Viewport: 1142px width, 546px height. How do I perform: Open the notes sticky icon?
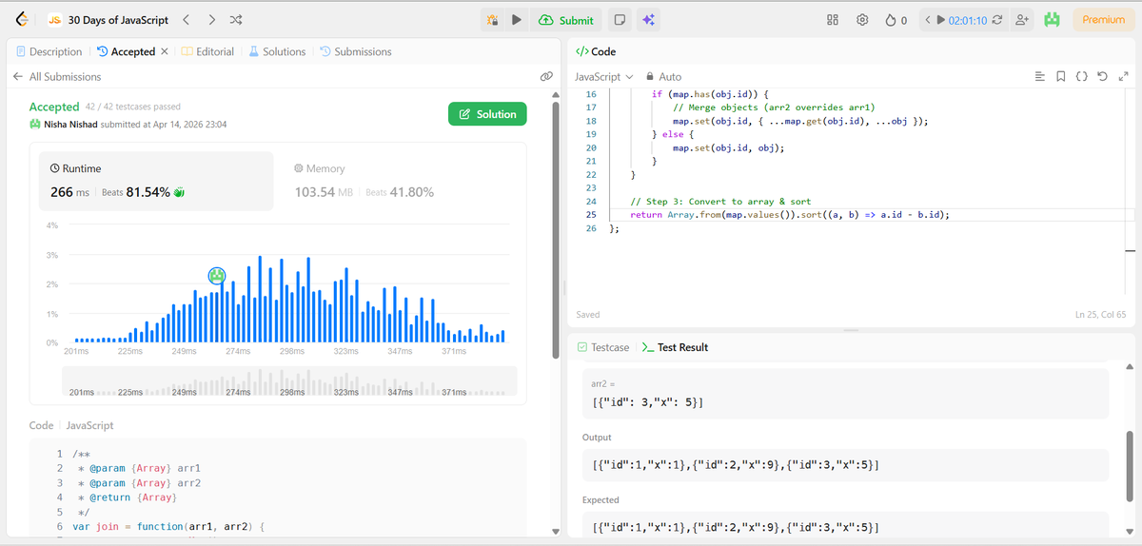click(x=620, y=19)
